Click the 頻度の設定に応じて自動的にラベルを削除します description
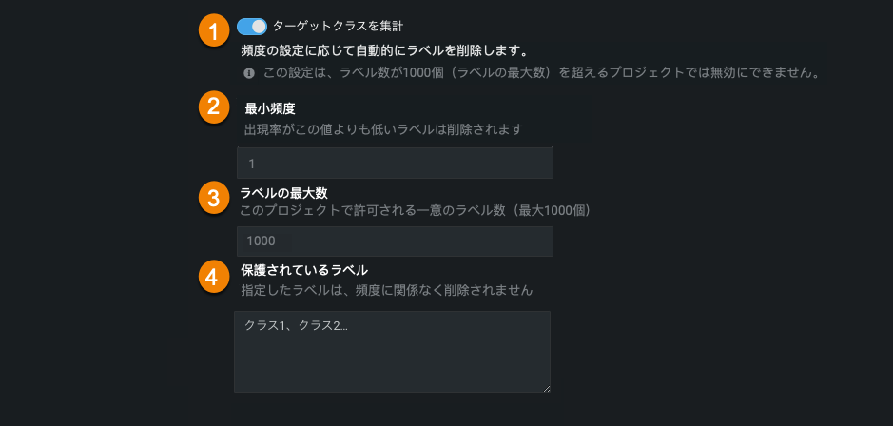The image size is (893, 426). [384, 50]
